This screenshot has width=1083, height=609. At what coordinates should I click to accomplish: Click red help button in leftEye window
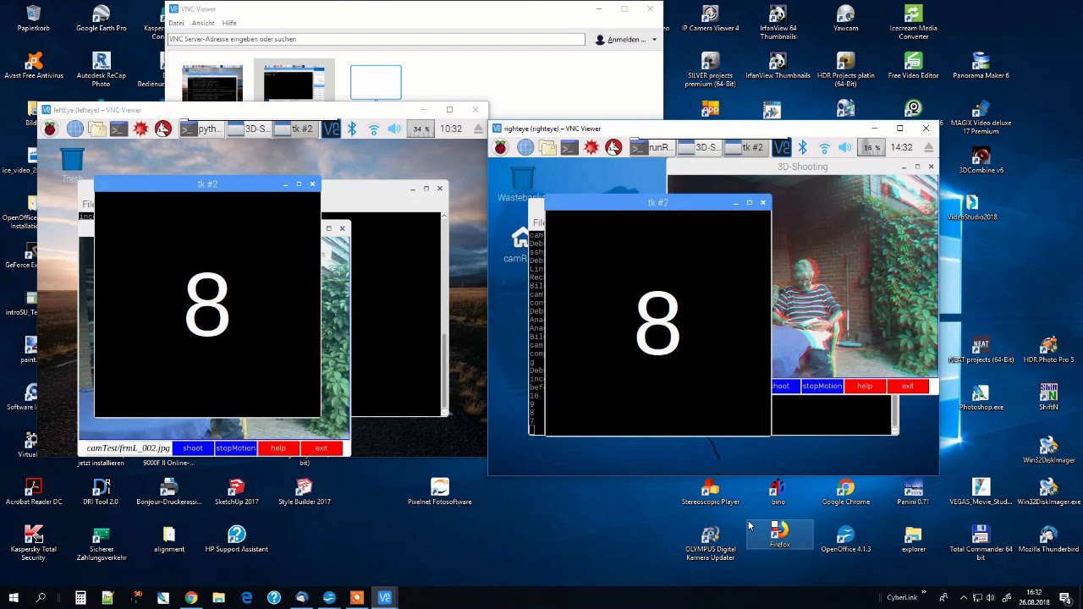[x=278, y=448]
